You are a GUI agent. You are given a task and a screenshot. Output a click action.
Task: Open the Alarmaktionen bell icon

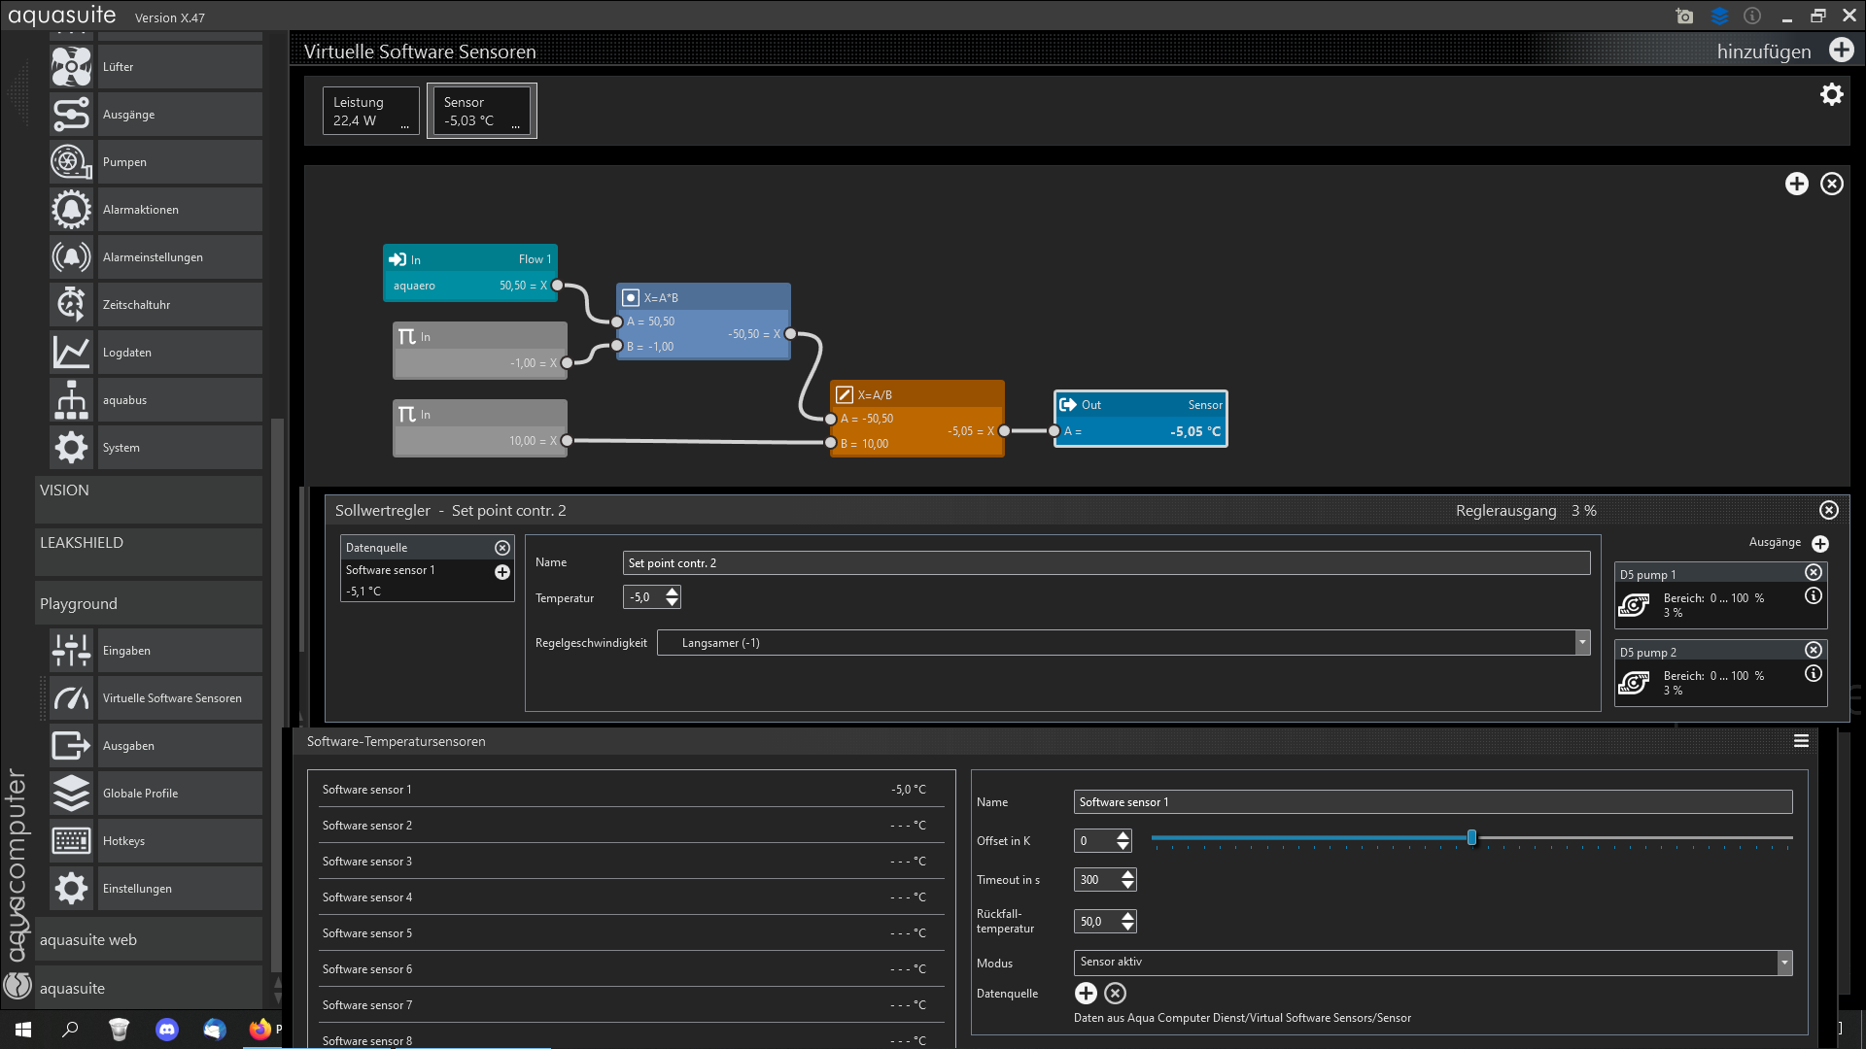tap(71, 210)
